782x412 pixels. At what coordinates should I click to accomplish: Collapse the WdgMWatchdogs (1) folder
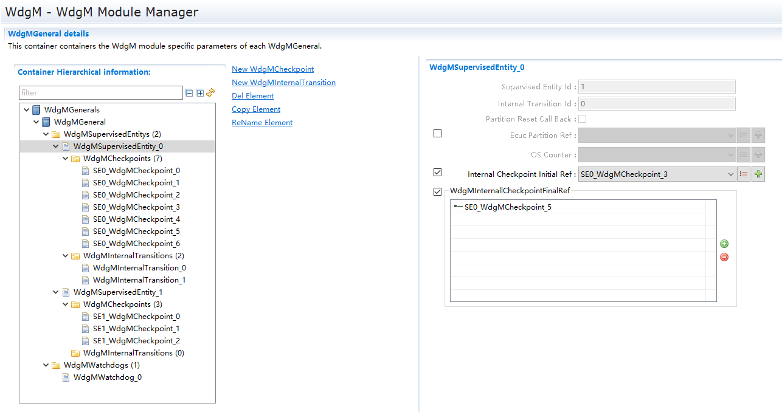tap(46, 365)
